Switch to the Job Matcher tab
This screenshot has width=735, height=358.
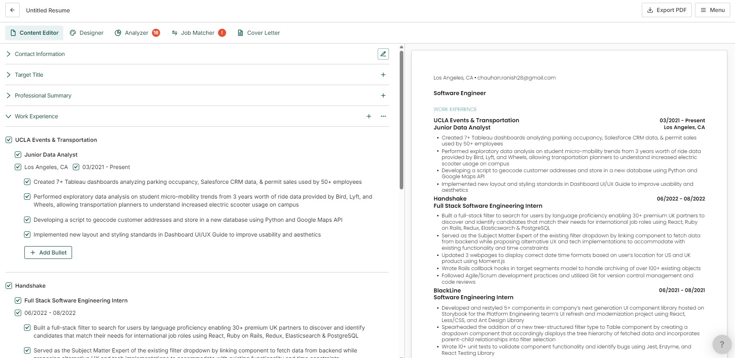pyautogui.click(x=198, y=33)
